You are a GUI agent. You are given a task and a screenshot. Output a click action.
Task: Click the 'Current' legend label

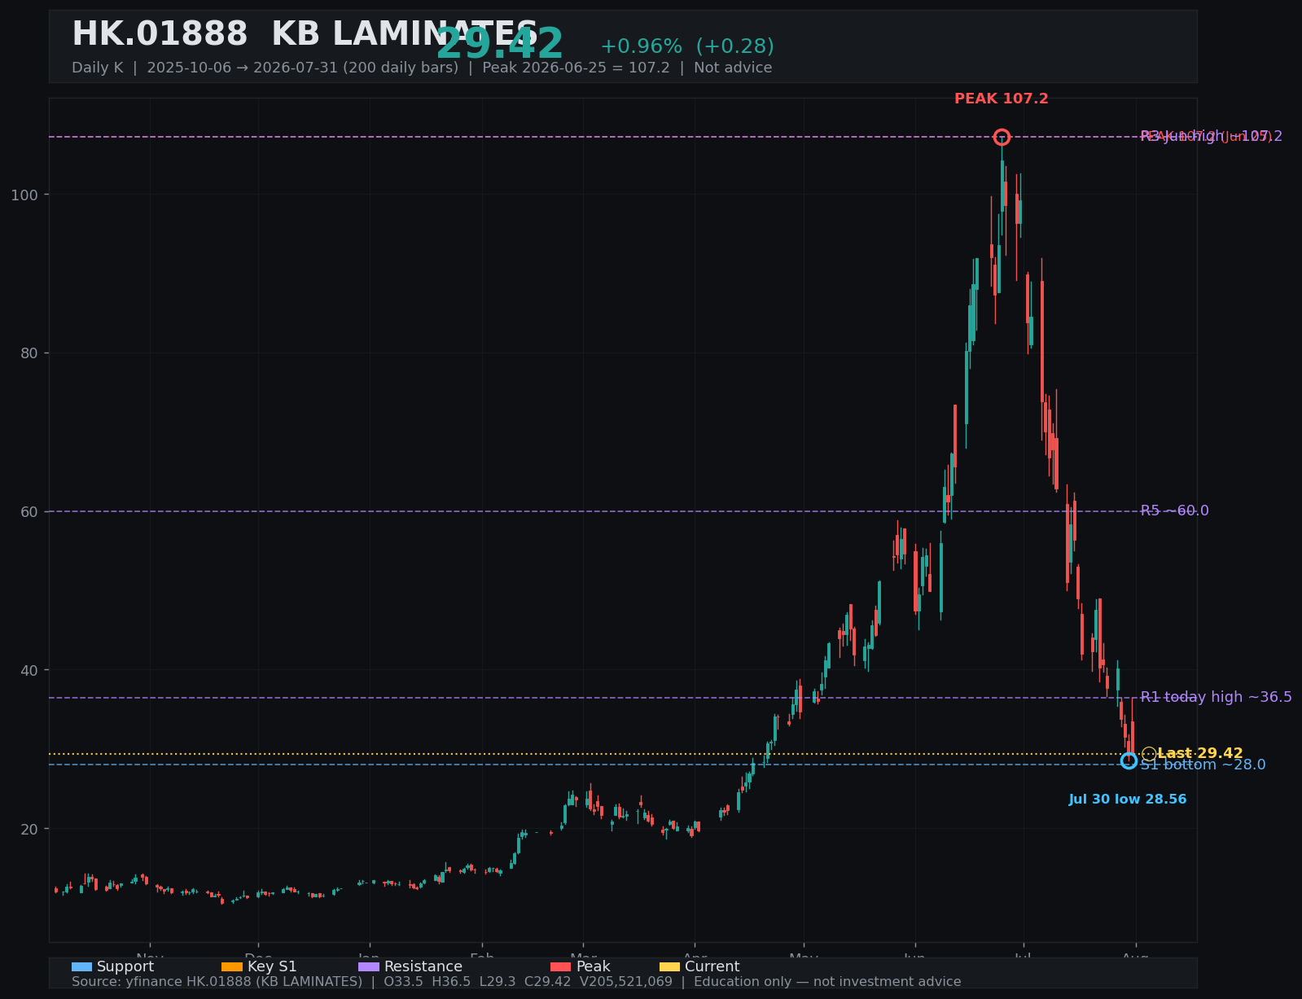click(x=712, y=967)
